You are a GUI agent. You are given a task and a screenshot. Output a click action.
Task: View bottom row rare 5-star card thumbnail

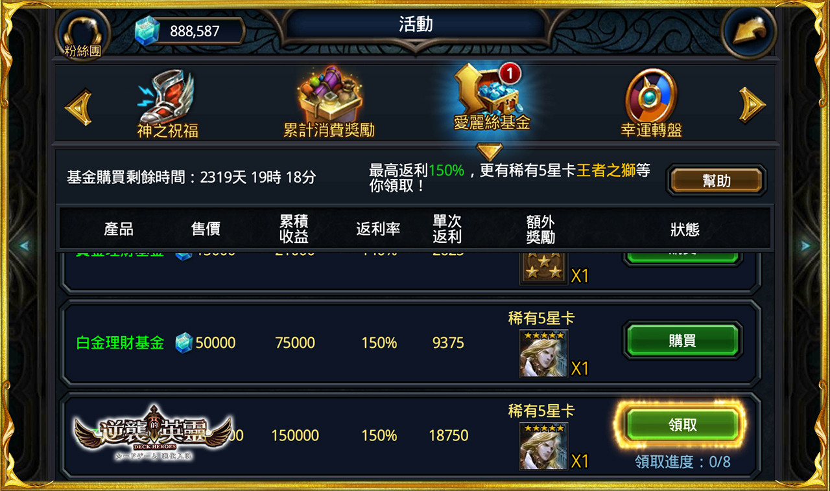pos(543,446)
